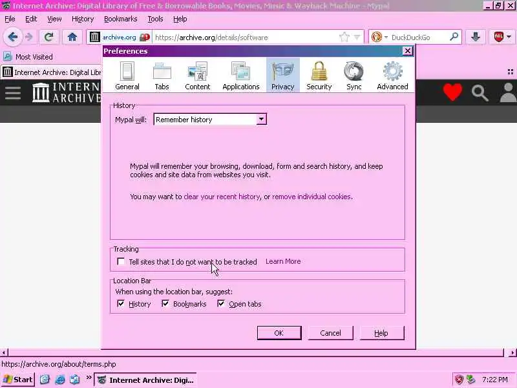This screenshot has height=388, width=517.
Task: Click the network connection tray icon
Action: coord(471,380)
